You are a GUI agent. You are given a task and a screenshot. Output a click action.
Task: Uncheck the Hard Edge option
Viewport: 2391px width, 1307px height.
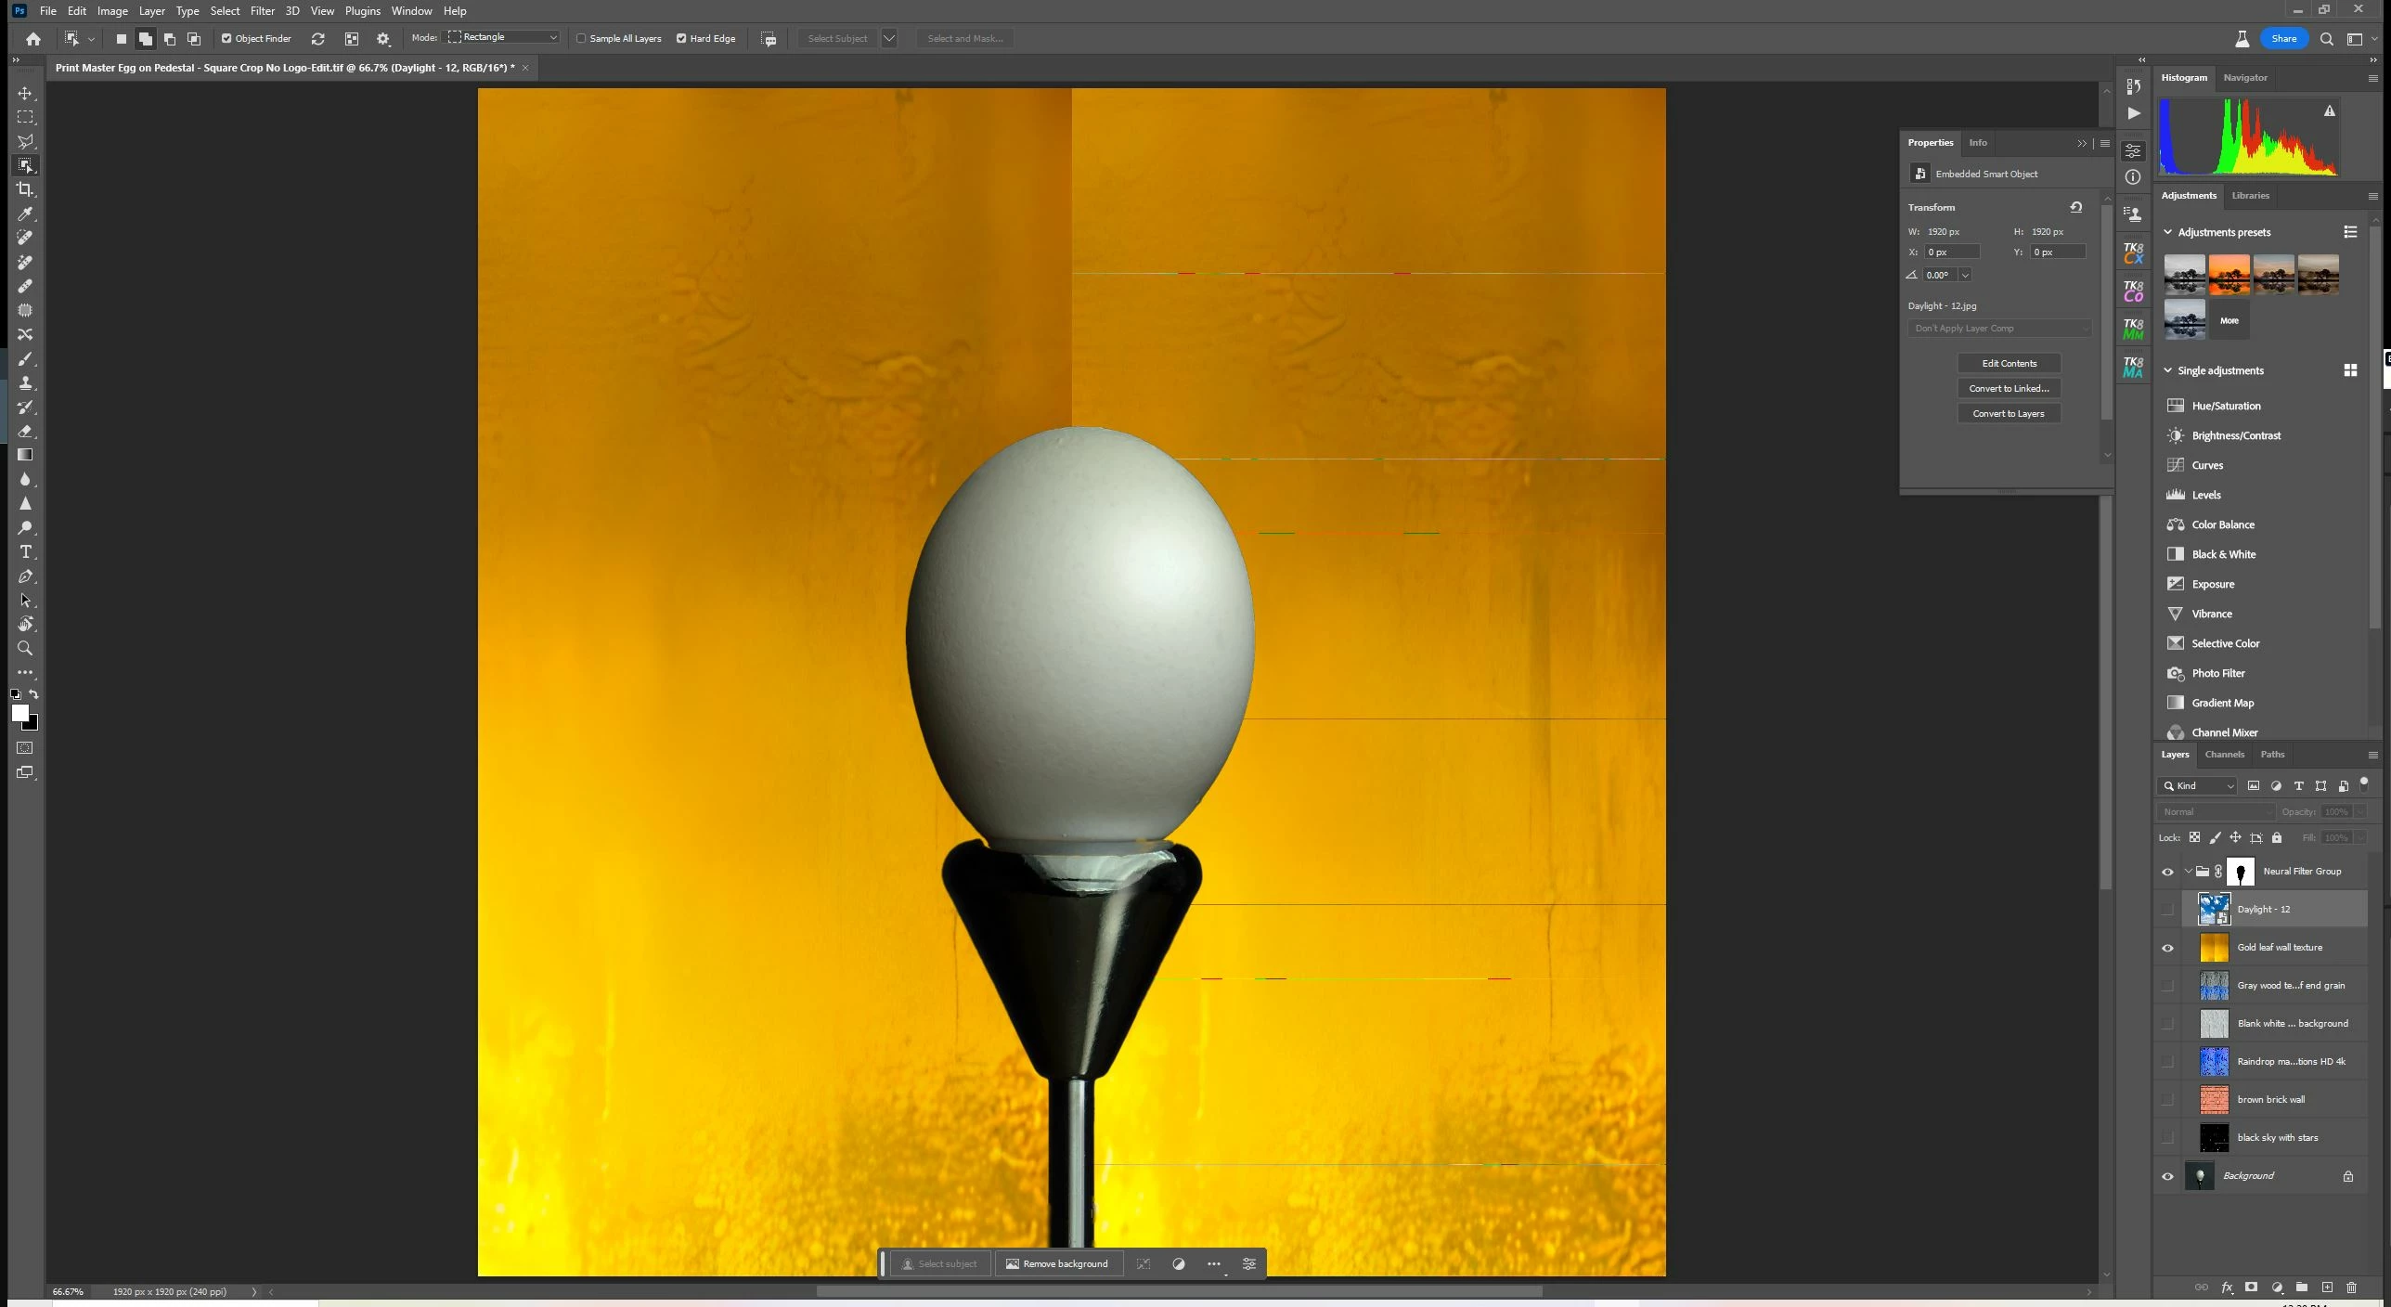coord(681,38)
